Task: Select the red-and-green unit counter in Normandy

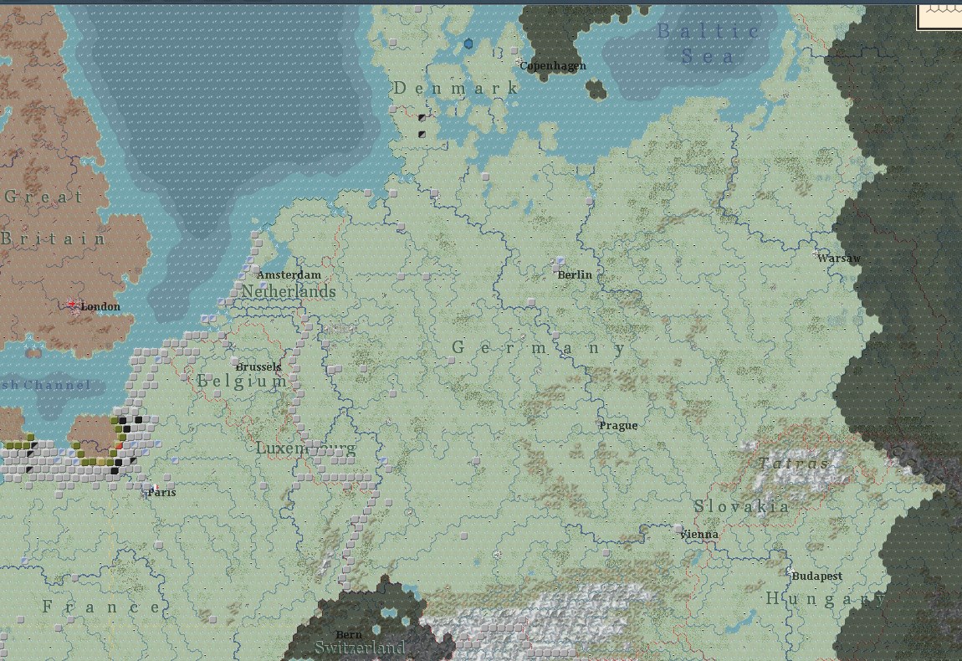Action: pos(119,446)
